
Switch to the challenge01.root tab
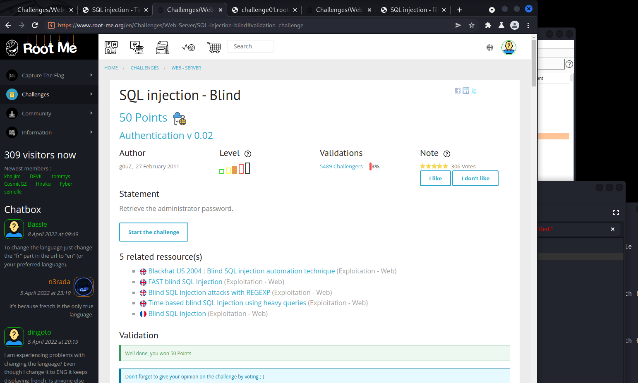tap(264, 10)
